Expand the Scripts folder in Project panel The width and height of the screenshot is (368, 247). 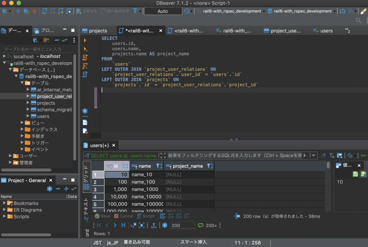[x=4, y=216]
